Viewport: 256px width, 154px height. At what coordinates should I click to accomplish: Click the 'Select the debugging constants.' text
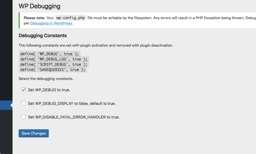pyautogui.click(x=46, y=79)
